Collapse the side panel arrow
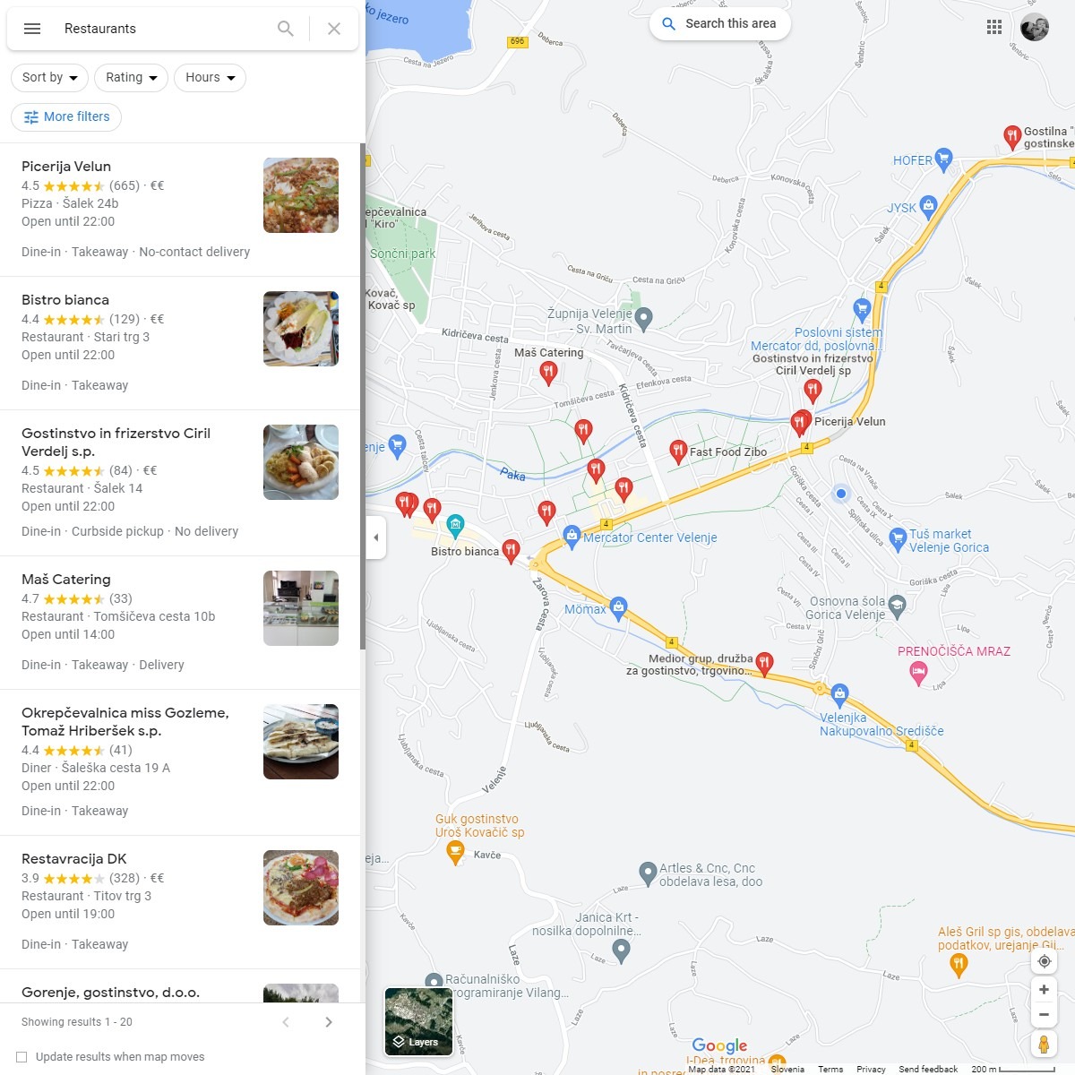Viewport: 1075px width, 1075px height. point(376,537)
